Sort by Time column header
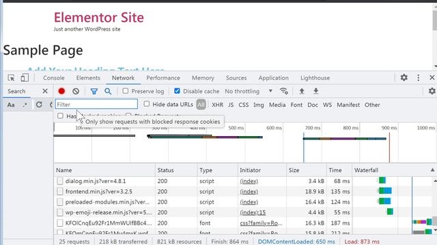This screenshot has width=437, height=245. 339,170
